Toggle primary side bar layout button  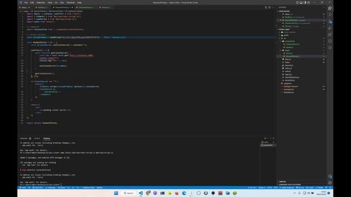point(297,2)
